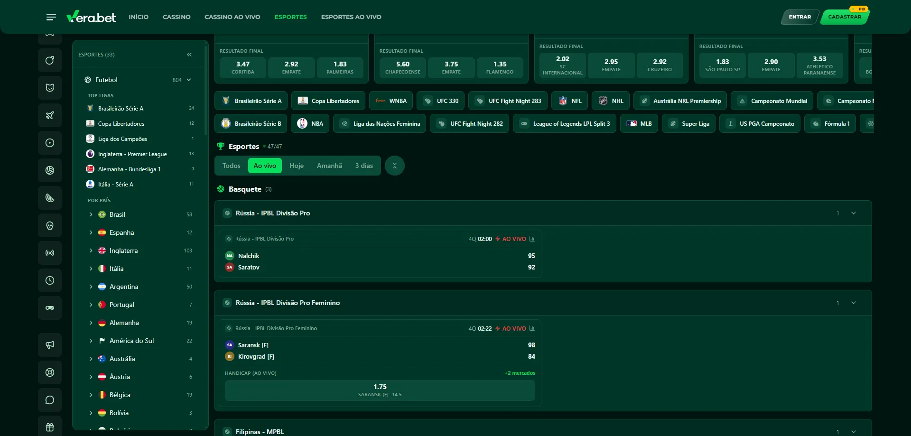Open the circle dot icon in left rail
911x436 pixels.
50,143
